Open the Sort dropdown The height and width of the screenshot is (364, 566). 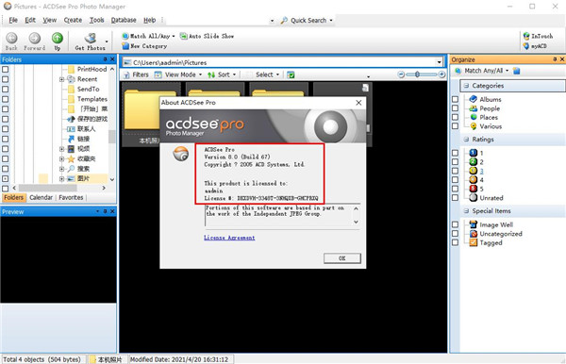click(234, 74)
